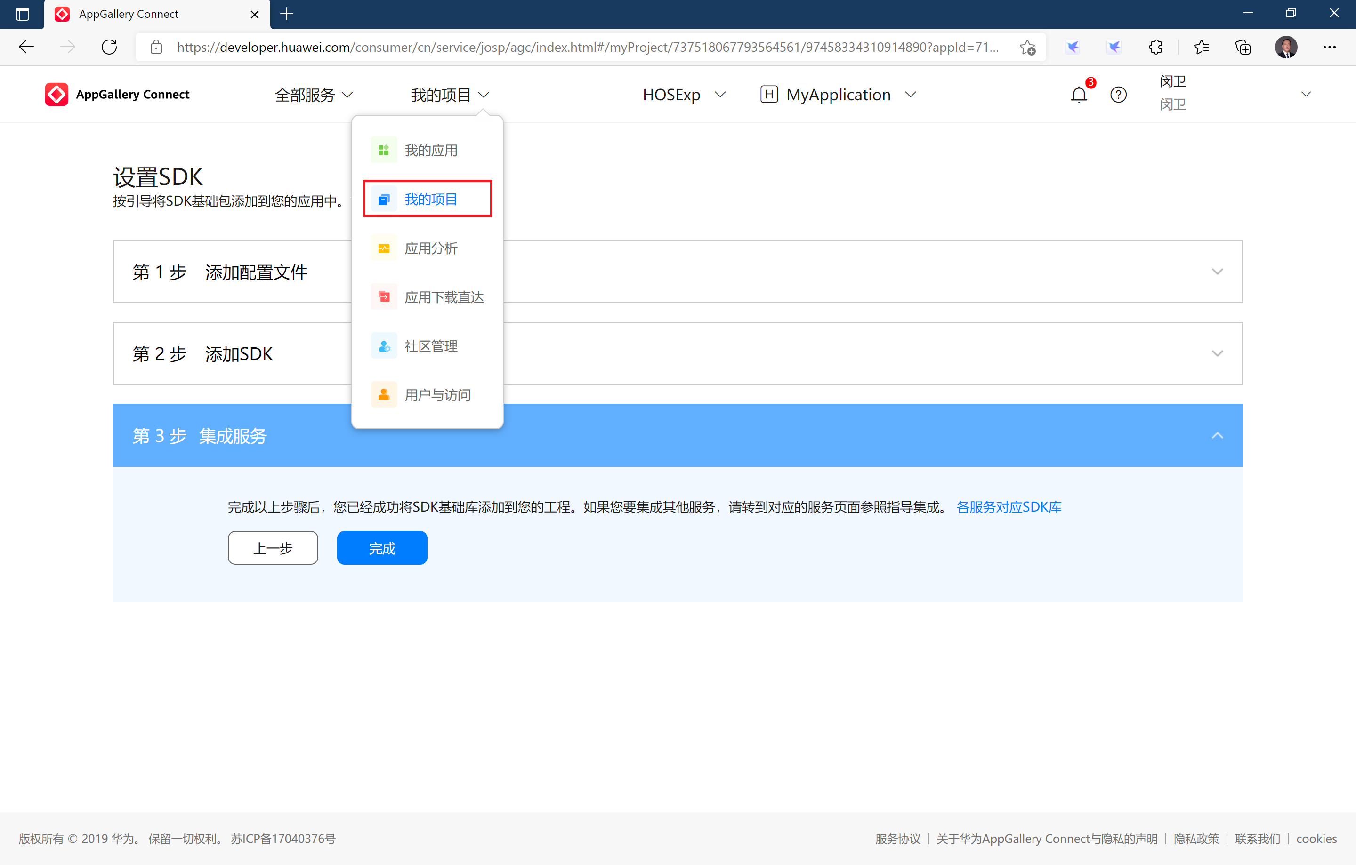Expand step 1 添加配置文件 chevron
Image resolution: width=1356 pixels, height=865 pixels.
[x=1217, y=272]
